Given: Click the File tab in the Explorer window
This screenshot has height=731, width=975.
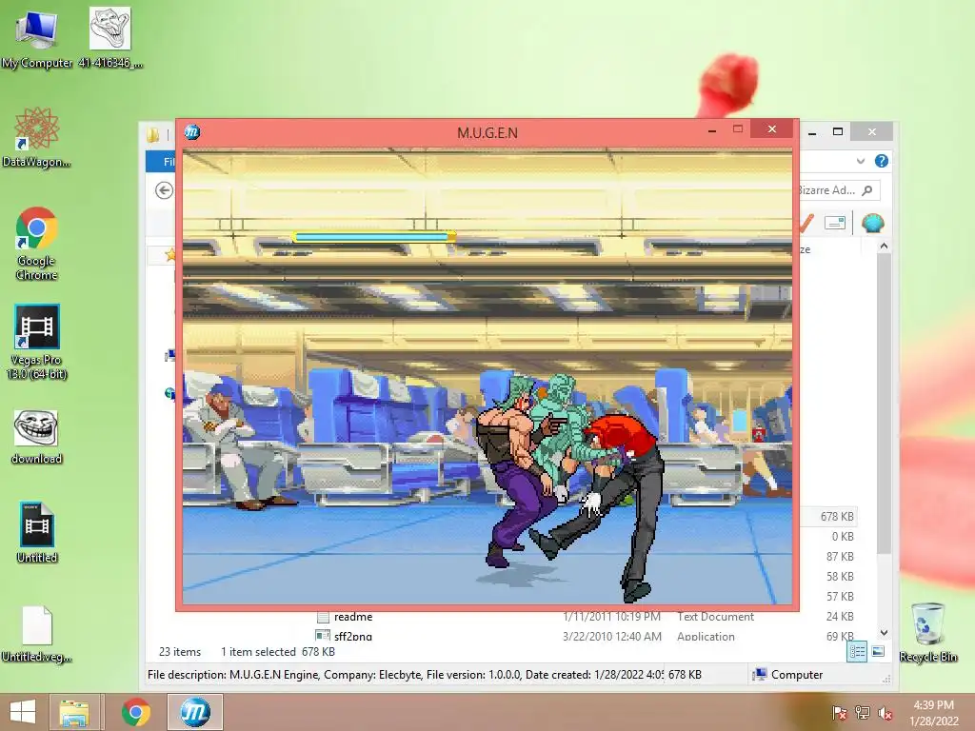Looking at the screenshot, I should pyautogui.click(x=161, y=162).
